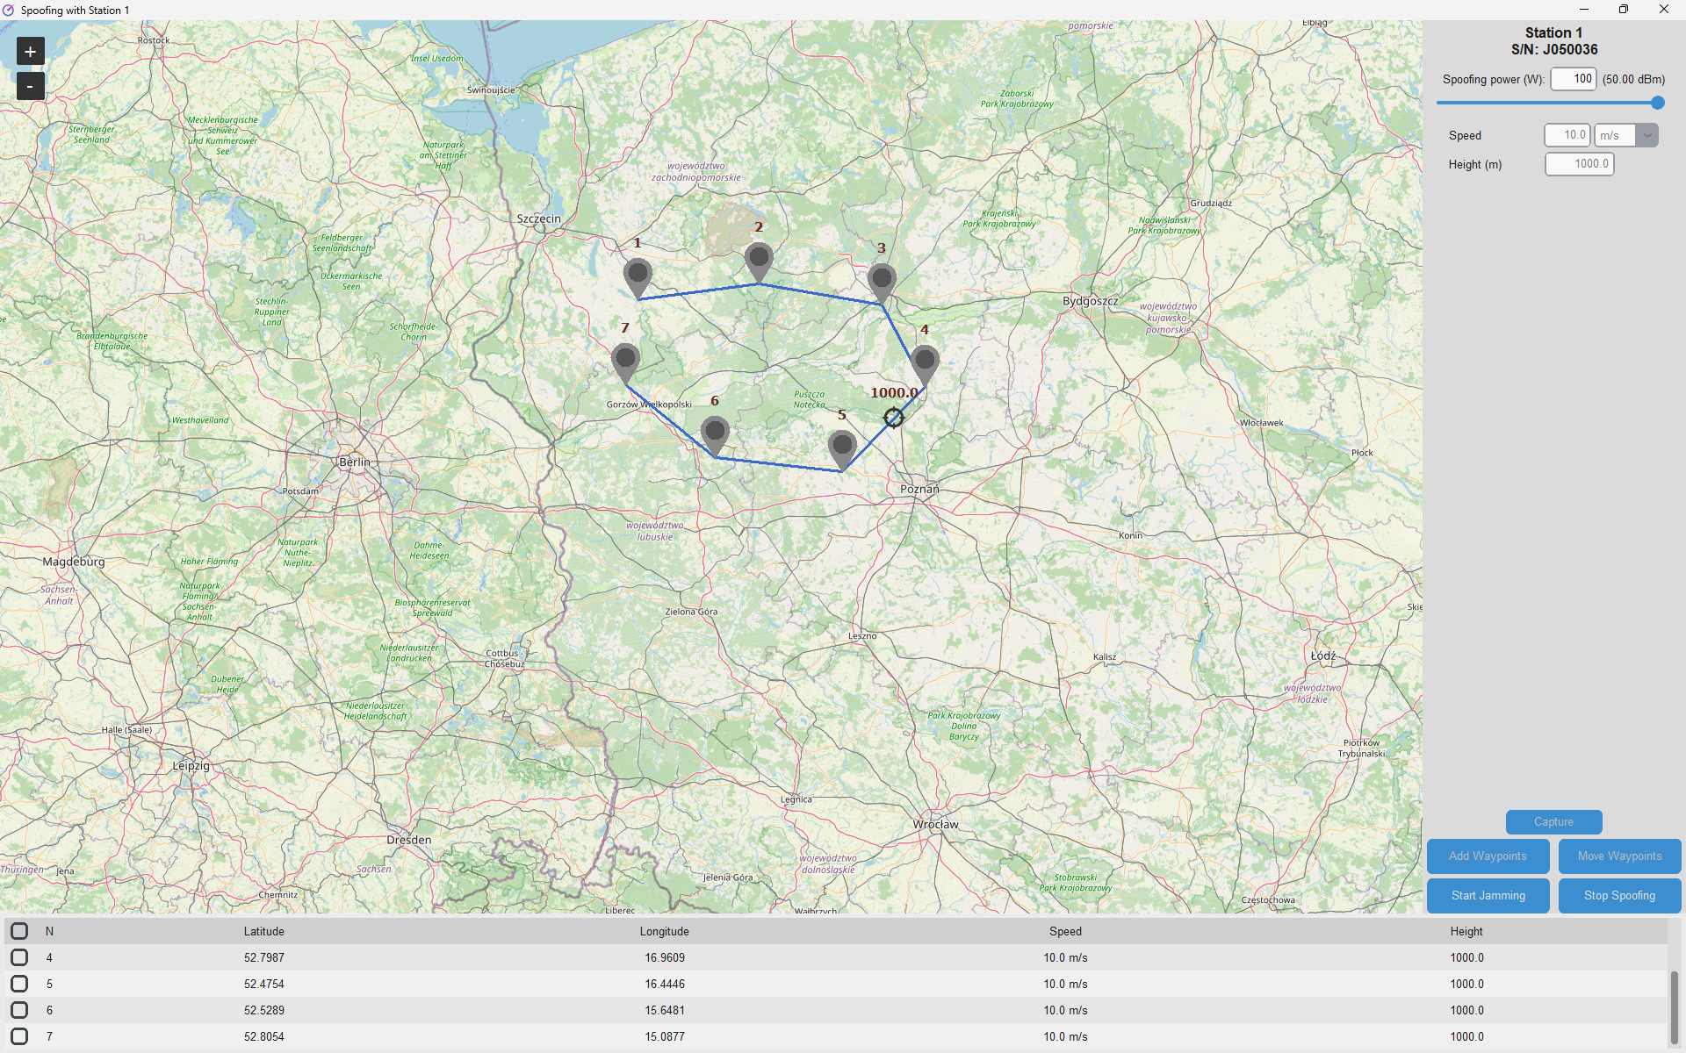Select waypoint marker 7 on map
This screenshot has width=1686, height=1053.
pyautogui.click(x=625, y=363)
